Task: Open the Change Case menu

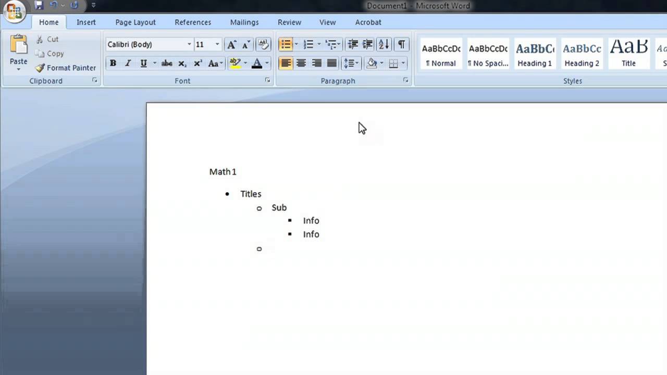Action: 215,64
